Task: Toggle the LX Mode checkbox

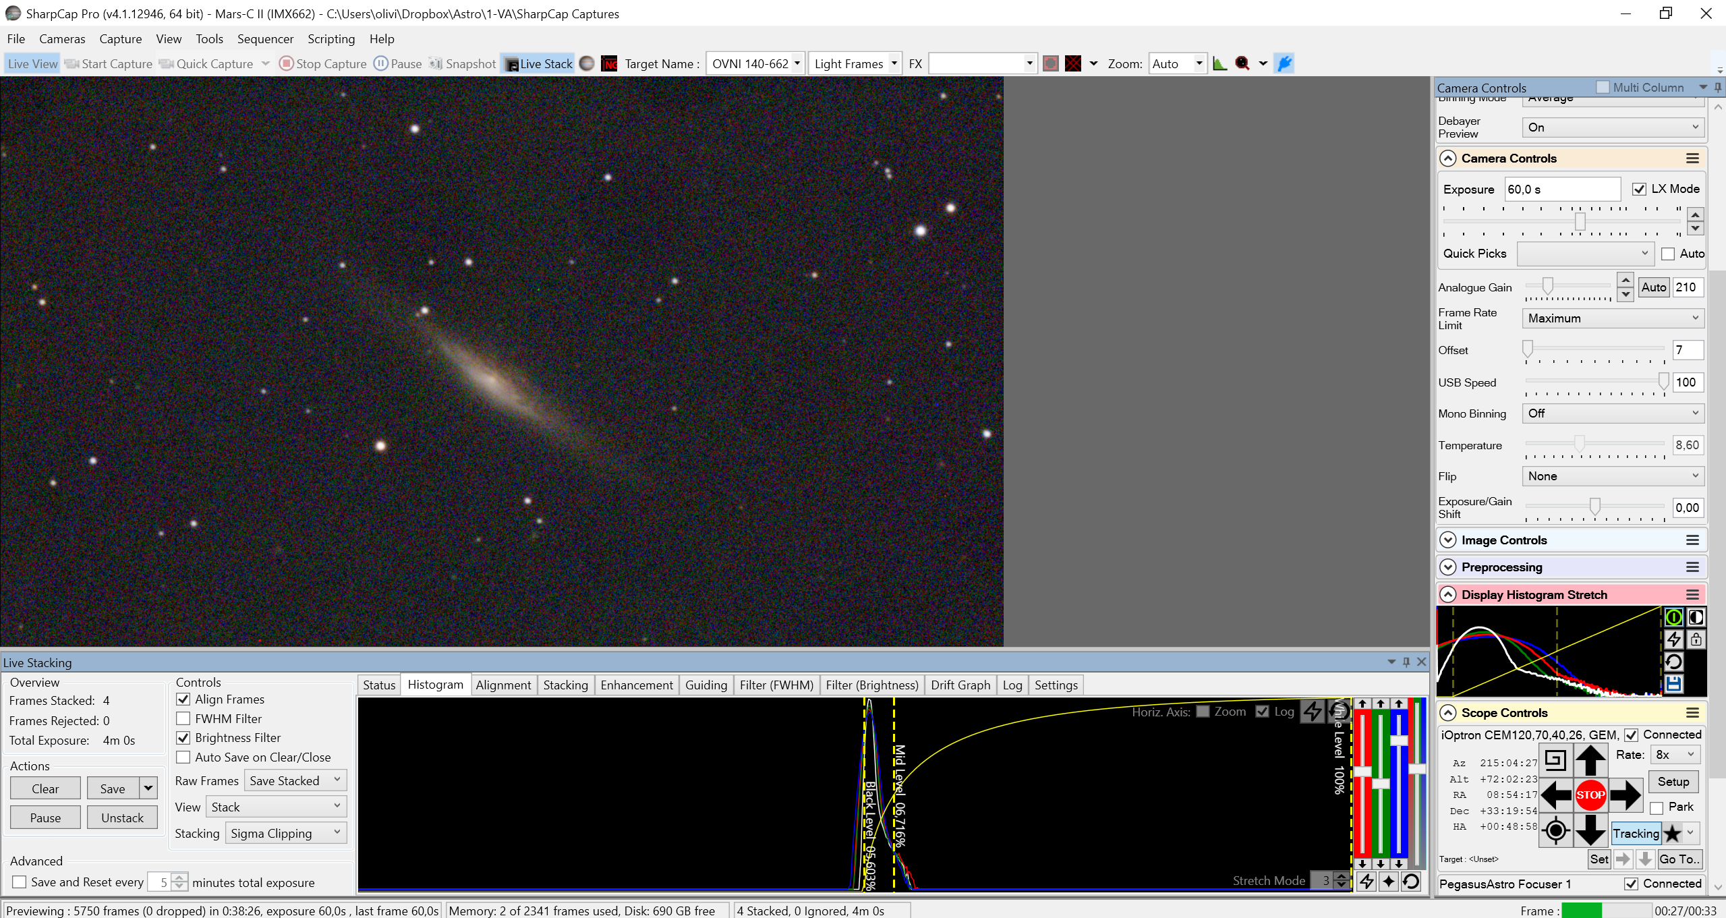Action: (1638, 189)
